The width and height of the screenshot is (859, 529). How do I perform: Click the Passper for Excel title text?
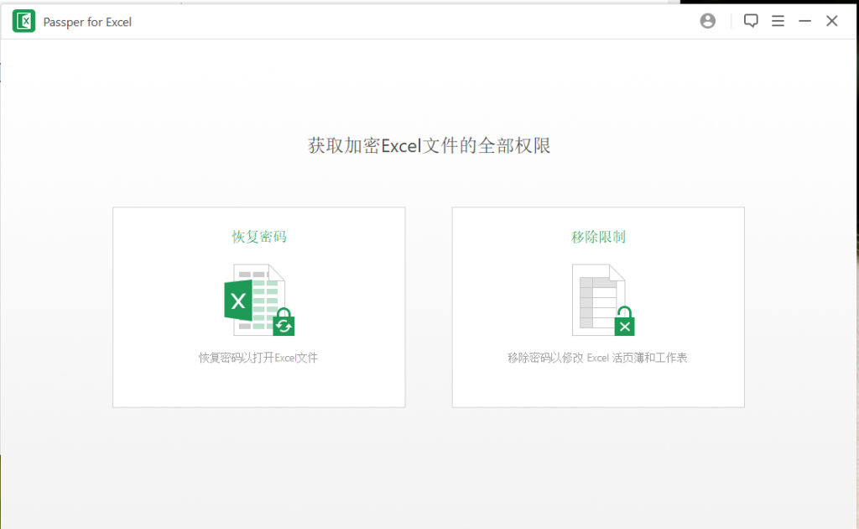coord(86,21)
